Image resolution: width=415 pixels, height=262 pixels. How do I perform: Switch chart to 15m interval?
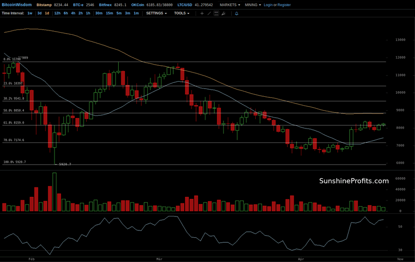click(109, 13)
